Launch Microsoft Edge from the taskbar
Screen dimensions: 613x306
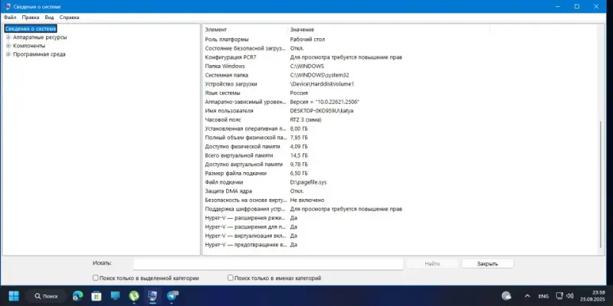(x=77, y=295)
